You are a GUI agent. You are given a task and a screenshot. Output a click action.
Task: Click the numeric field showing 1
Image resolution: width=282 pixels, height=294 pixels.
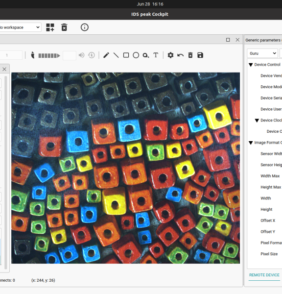click(x=11, y=55)
